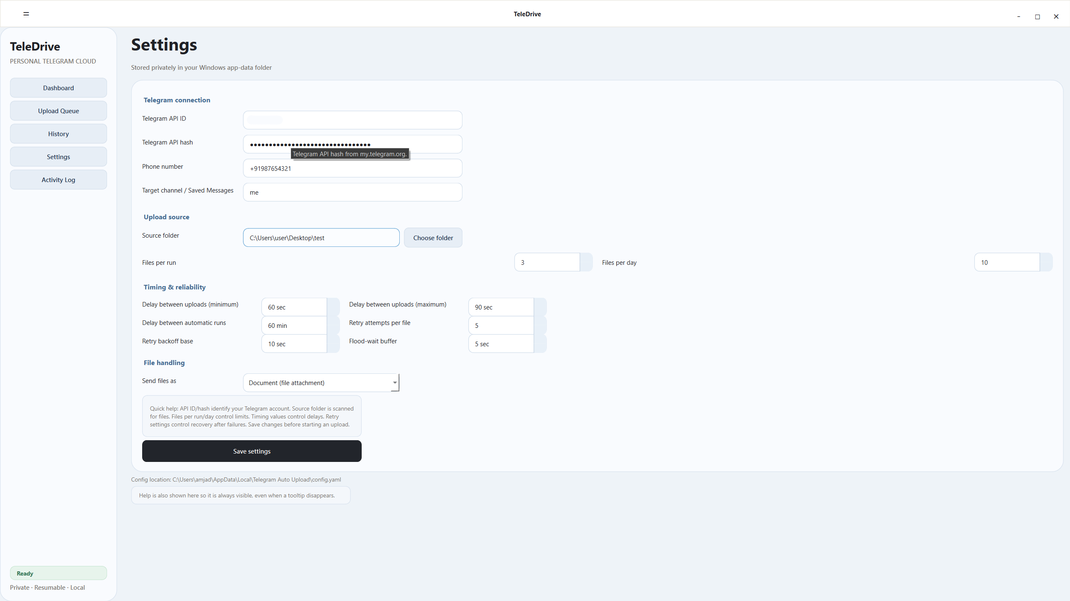Close the TeleDrive window
This screenshot has width=1070, height=601.
click(x=1056, y=17)
